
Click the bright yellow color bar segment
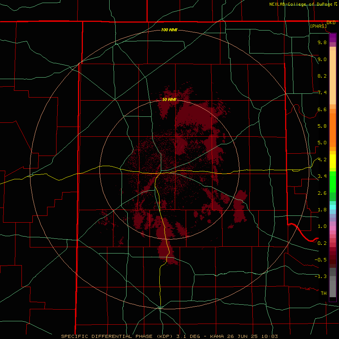pos(333,161)
